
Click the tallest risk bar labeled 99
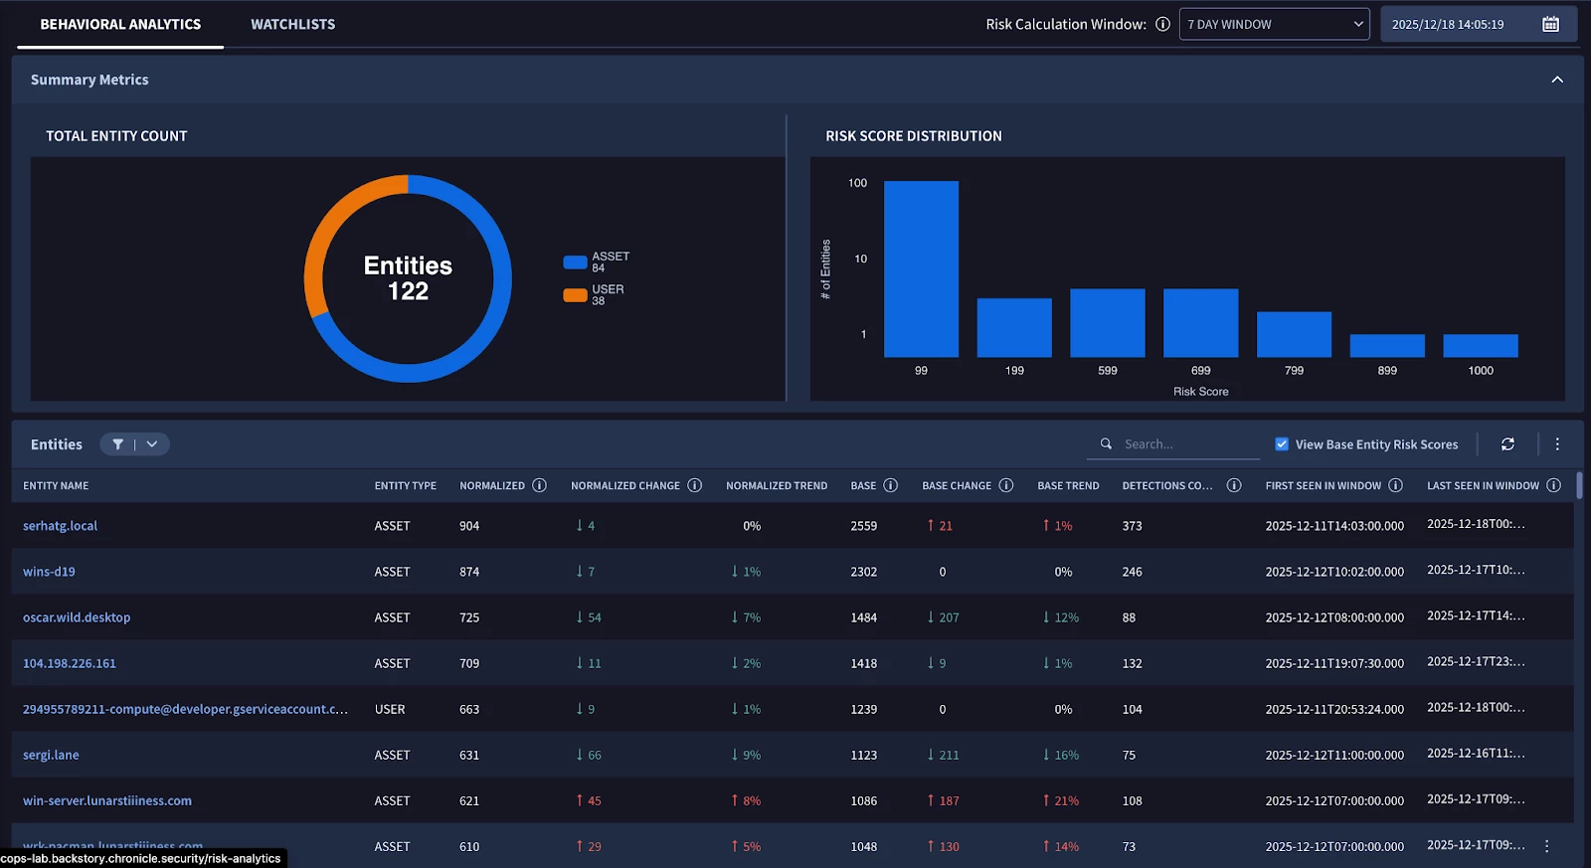(x=921, y=268)
